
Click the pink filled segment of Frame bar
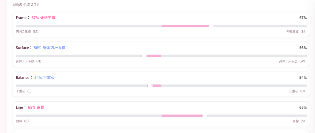[185, 26]
